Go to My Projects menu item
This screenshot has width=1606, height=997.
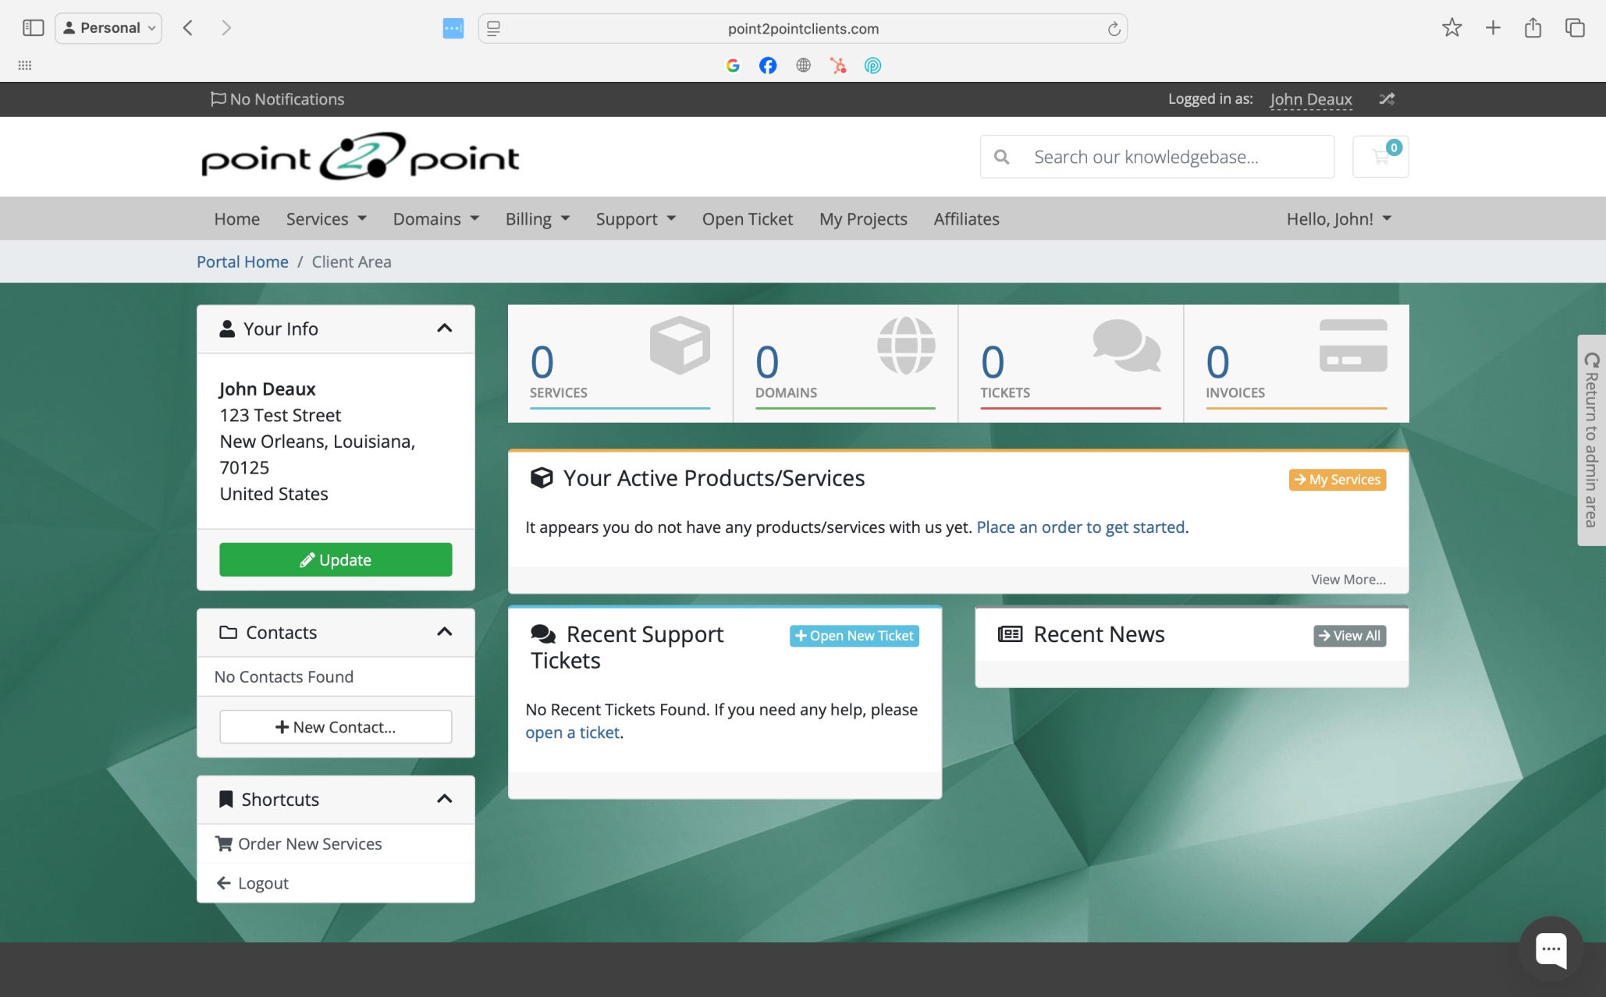tap(863, 219)
